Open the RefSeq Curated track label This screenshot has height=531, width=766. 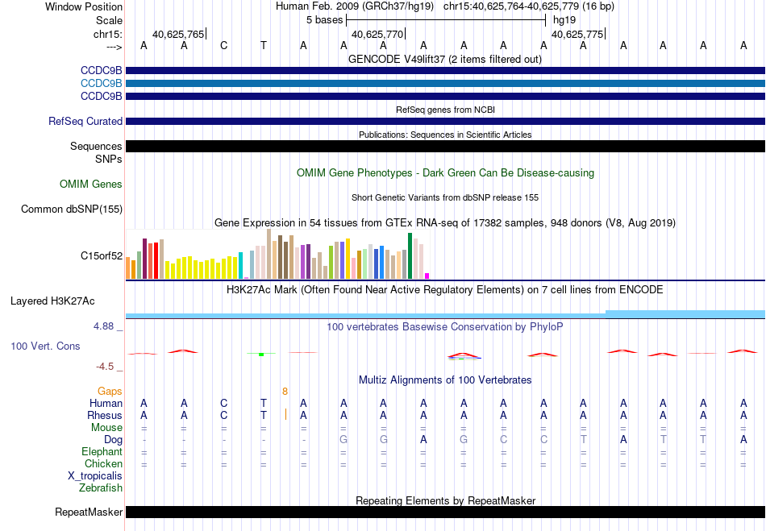click(x=85, y=121)
